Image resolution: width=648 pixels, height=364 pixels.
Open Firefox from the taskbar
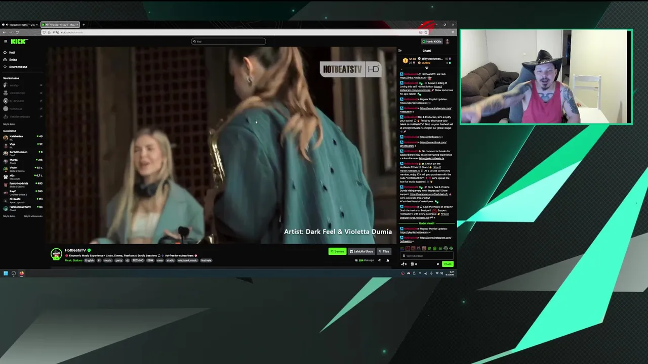pyautogui.click(x=21, y=274)
